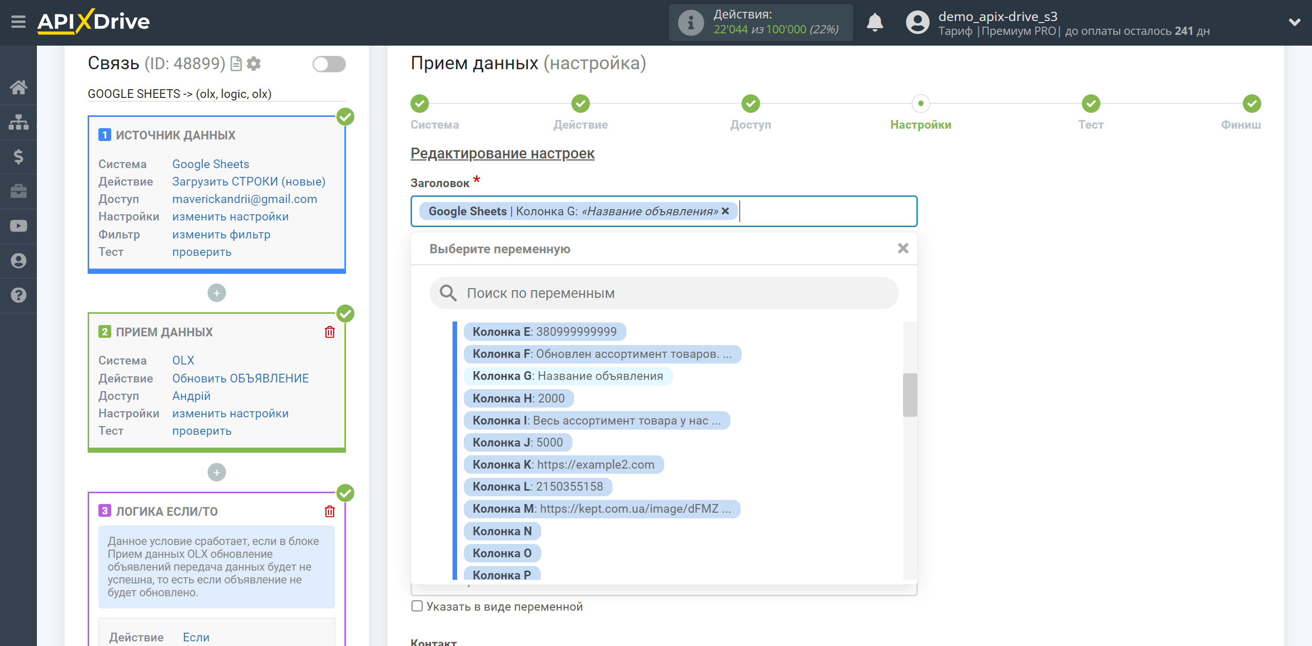Viewport: 1312px width, 646px height.
Task: Go to Тест step
Action: [x=1091, y=104]
